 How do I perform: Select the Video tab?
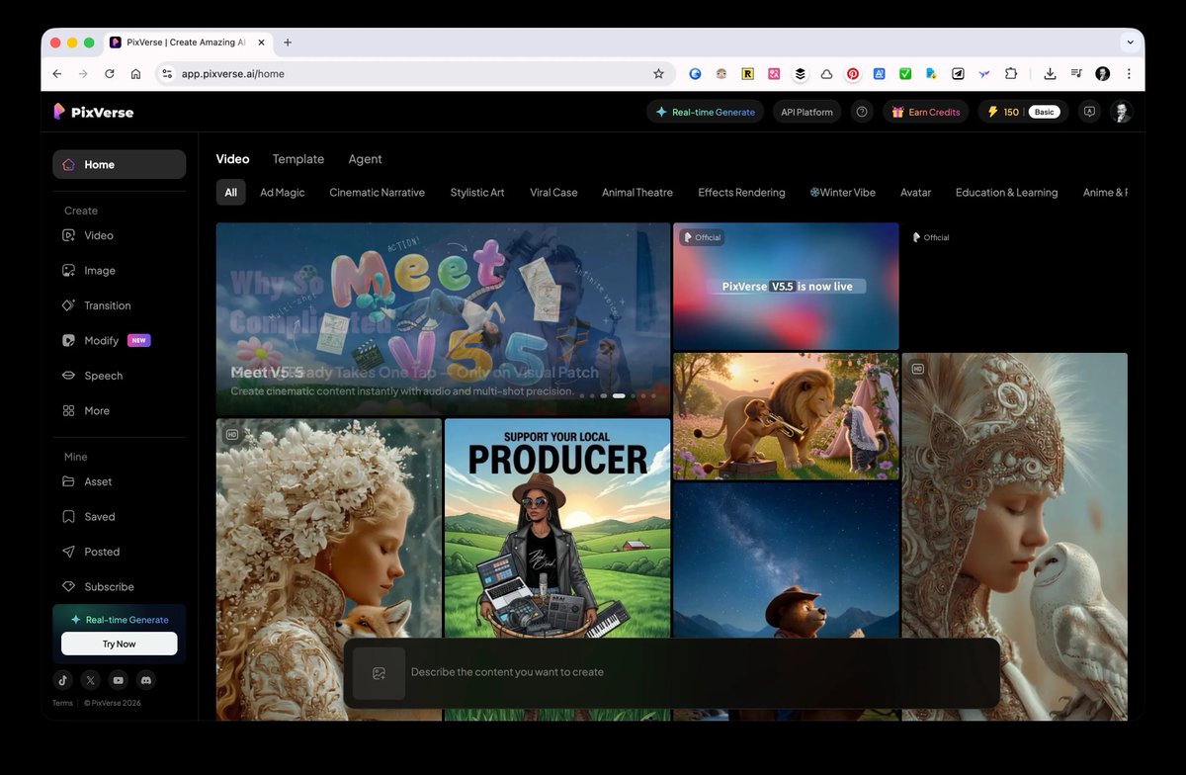(x=232, y=159)
